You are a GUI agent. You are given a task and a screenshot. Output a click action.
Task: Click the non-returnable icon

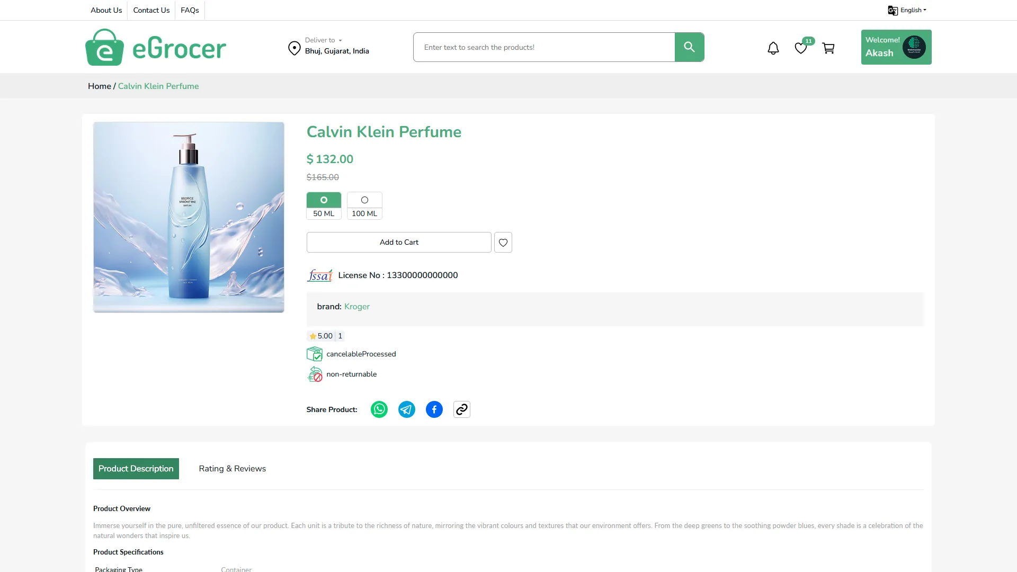point(315,374)
